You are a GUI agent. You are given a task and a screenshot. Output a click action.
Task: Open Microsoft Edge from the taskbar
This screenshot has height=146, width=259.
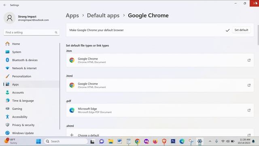point(182,142)
